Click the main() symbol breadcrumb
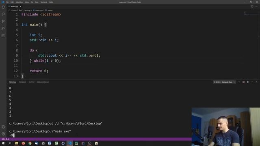260x146 pixels. [50, 10]
